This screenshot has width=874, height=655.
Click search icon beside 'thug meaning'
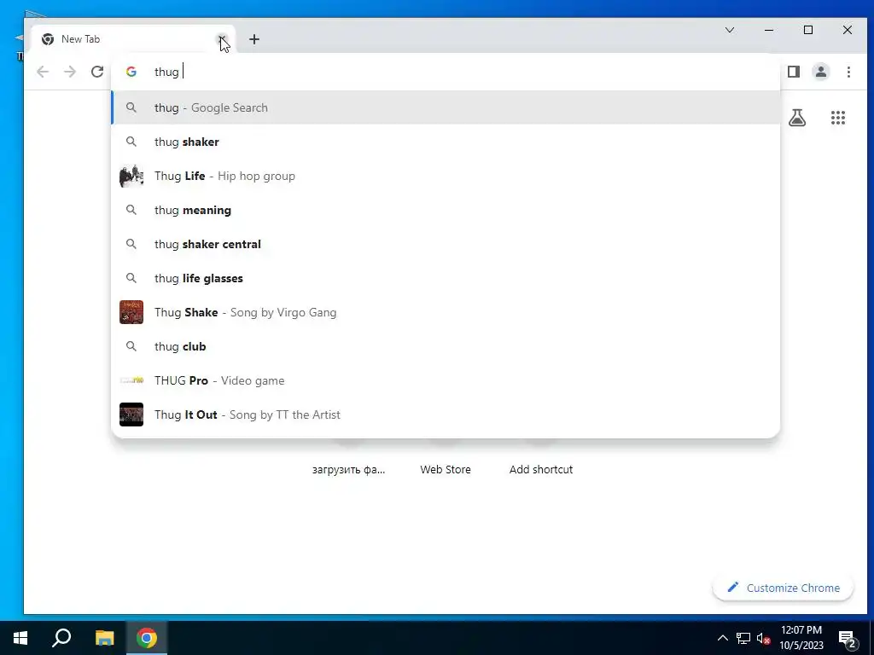[131, 210]
